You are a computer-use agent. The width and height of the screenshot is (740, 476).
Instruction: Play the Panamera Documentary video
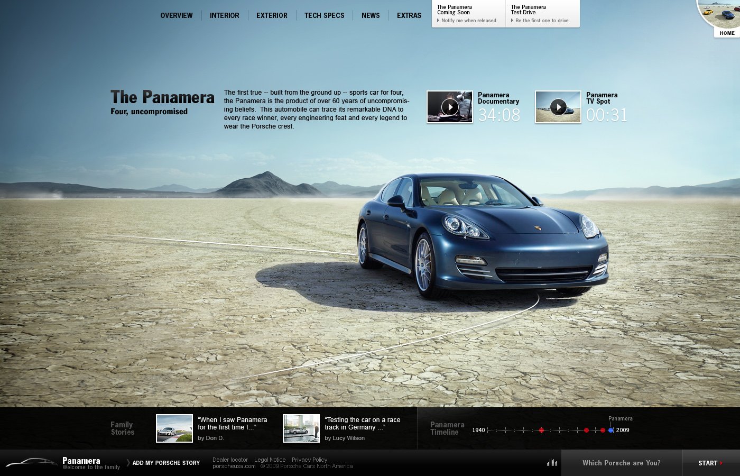pyautogui.click(x=450, y=107)
